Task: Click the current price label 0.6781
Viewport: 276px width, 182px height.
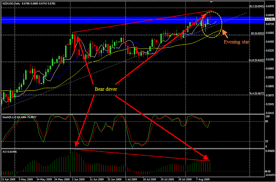Action: click(270, 19)
